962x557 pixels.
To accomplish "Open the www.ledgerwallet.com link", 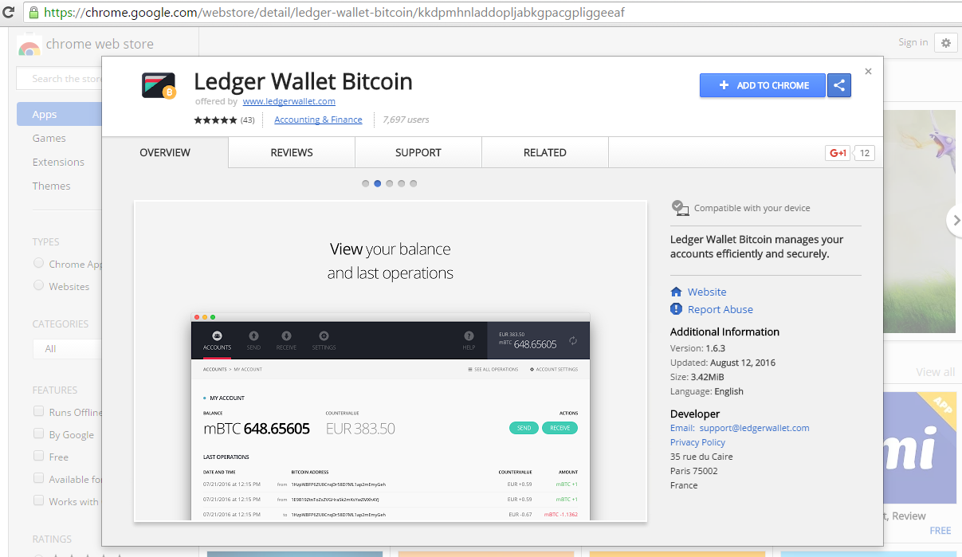I will (289, 101).
